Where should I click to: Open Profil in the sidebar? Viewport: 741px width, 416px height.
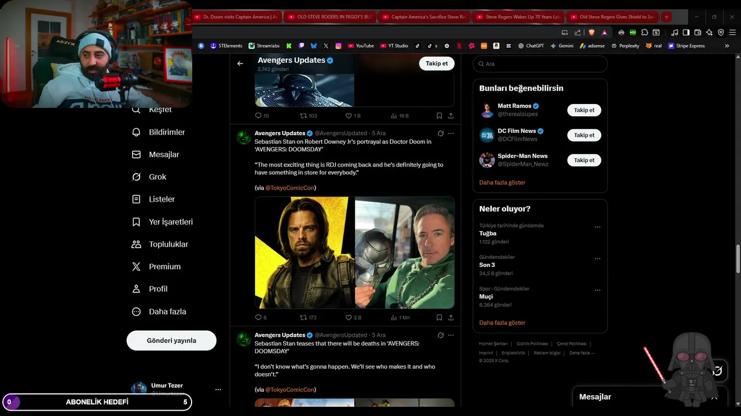pos(150,289)
